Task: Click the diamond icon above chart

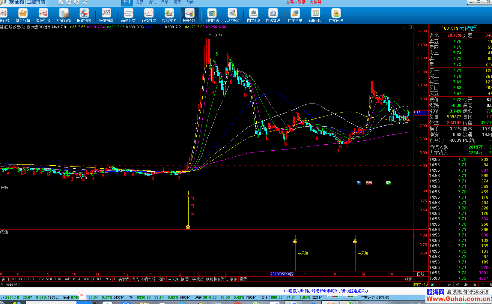Action: pos(405,27)
